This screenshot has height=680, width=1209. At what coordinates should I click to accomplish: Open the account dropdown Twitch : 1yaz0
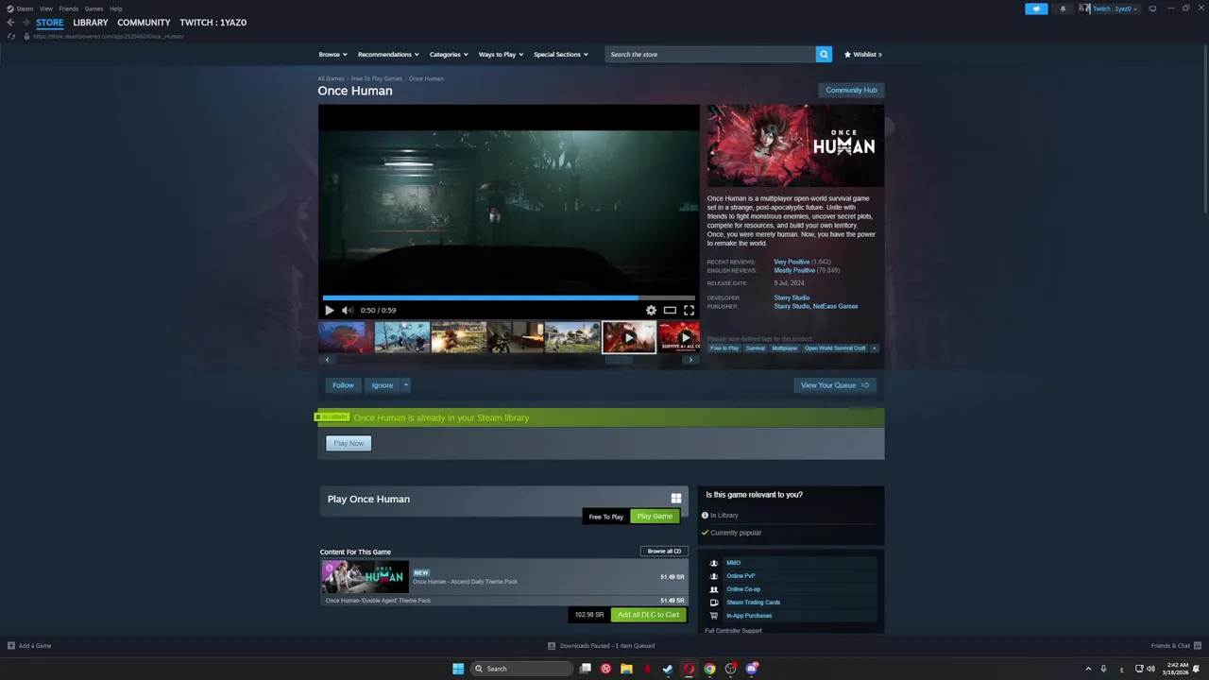coord(1110,8)
